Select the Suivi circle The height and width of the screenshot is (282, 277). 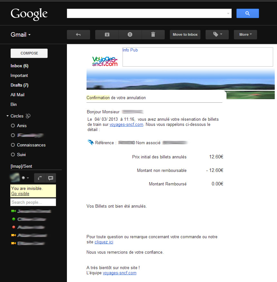point(21,155)
